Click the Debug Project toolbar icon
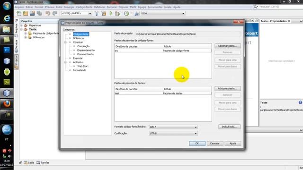The image size is (303, 170). tap(117, 13)
